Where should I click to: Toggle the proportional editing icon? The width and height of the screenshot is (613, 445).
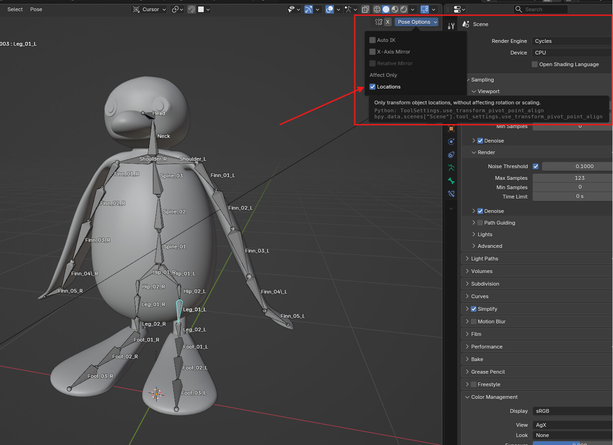tap(192, 9)
